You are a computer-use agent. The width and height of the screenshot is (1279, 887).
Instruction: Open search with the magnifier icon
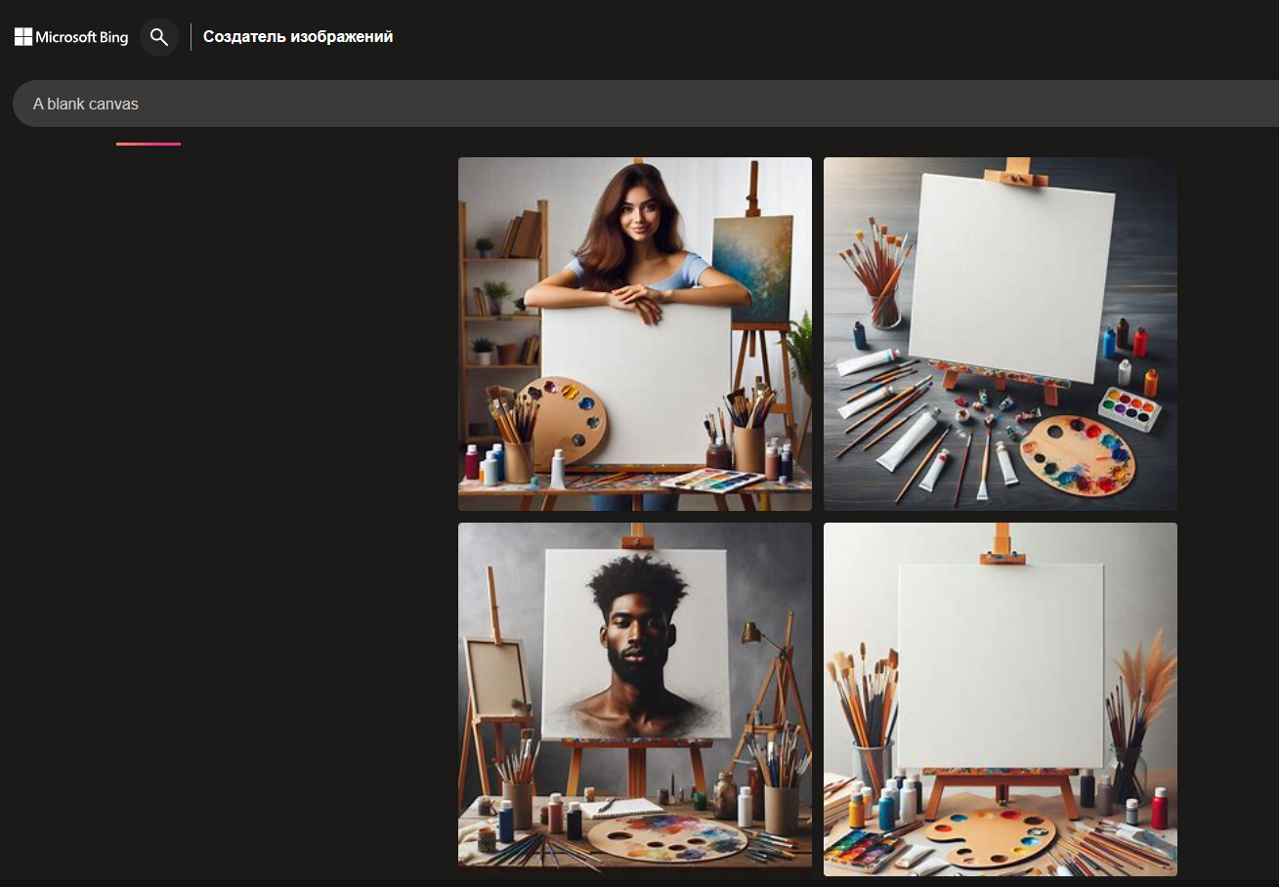coord(159,37)
